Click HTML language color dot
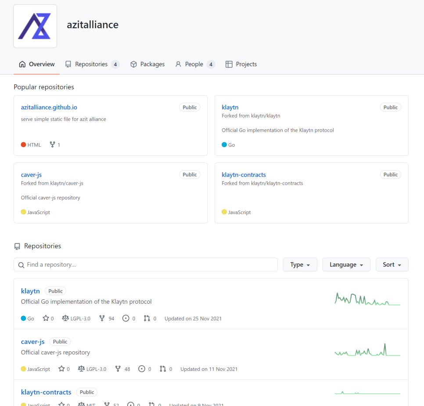 [23, 145]
